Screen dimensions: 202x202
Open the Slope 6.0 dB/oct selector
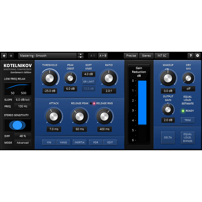23,100
